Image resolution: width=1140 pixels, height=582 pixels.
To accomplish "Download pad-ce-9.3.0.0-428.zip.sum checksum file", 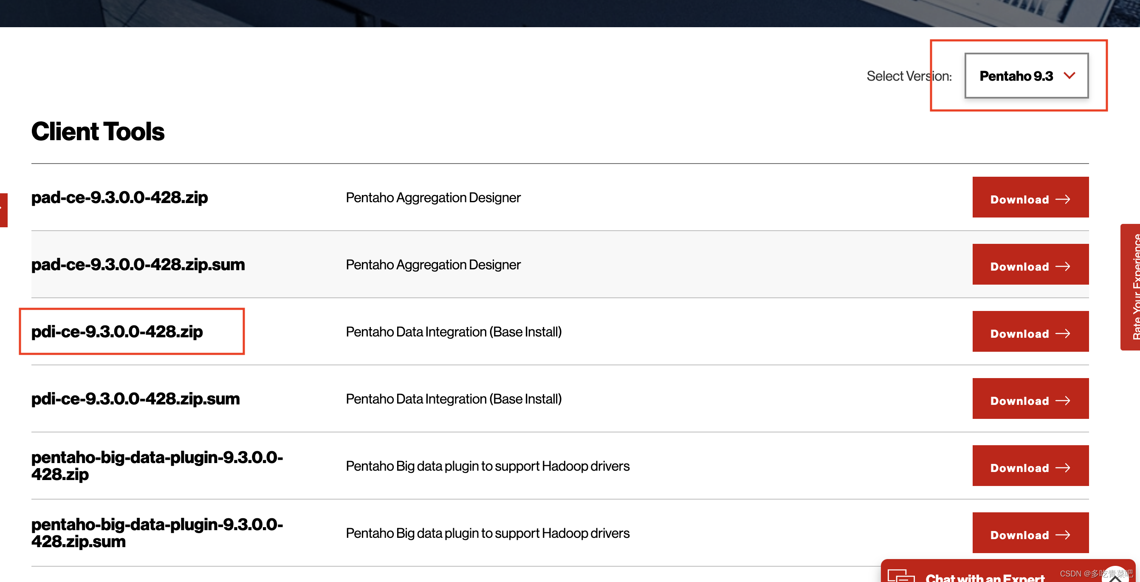I will pos(1030,265).
